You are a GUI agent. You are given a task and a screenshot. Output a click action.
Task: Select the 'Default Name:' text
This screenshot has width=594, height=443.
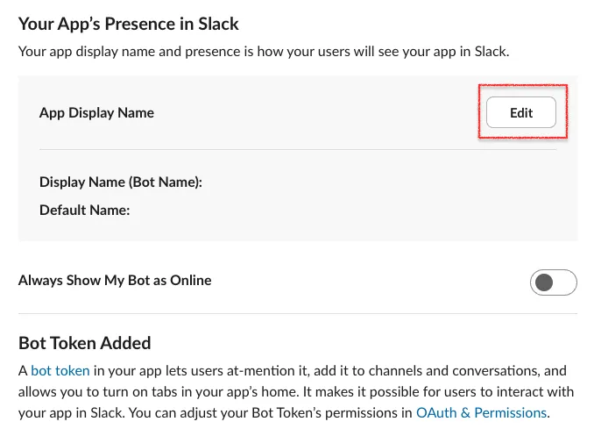[84, 210]
